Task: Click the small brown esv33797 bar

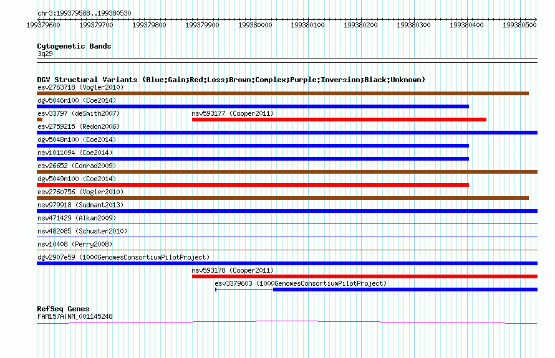Action: click(x=40, y=120)
